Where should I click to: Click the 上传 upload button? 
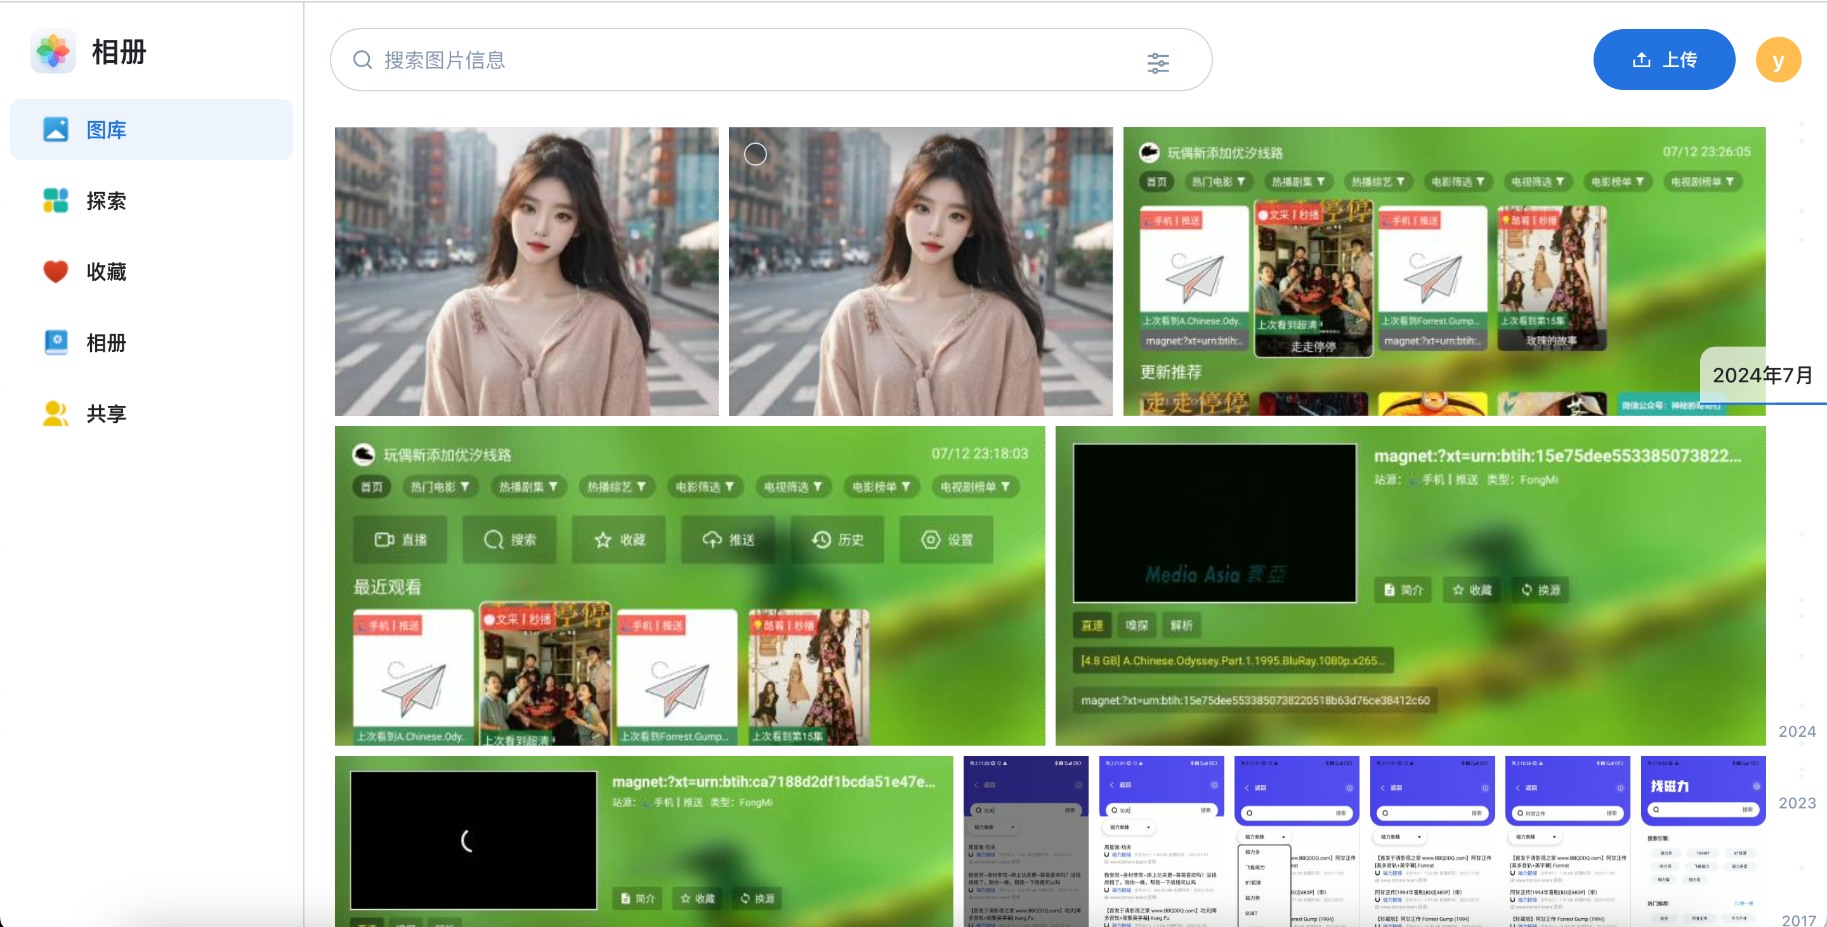tap(1664, 60)
